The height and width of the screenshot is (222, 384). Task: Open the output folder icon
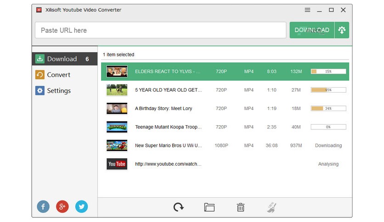click(209, 207)
